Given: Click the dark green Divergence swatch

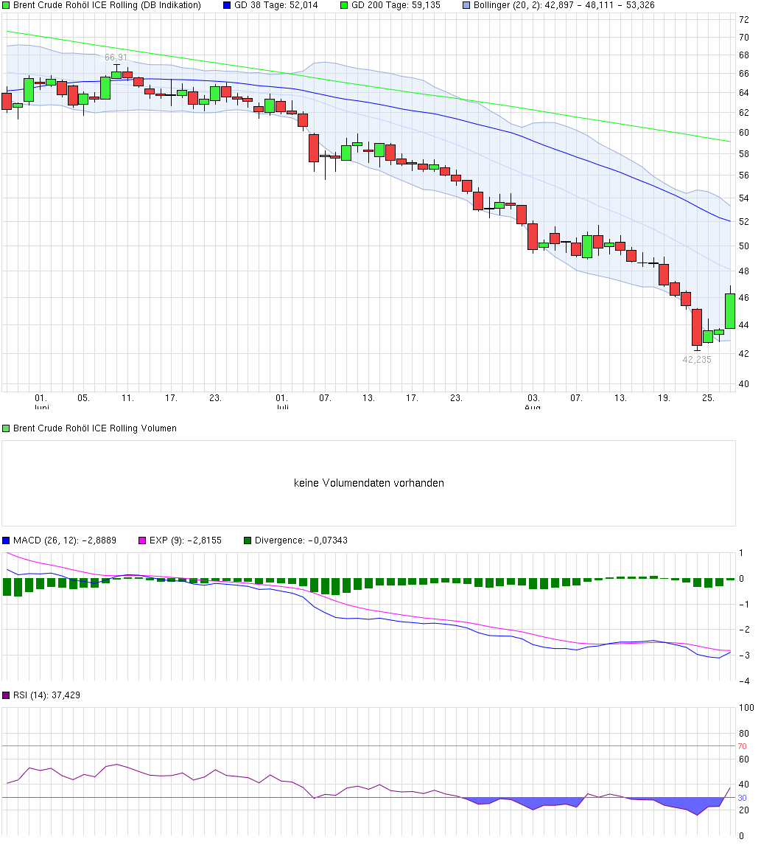Looking at the screenshot, I should (x=248, y=540).
